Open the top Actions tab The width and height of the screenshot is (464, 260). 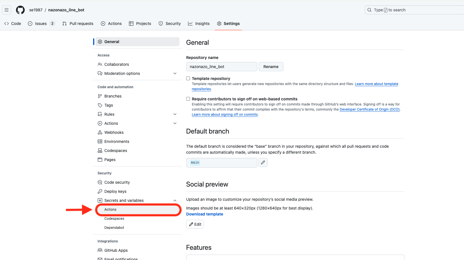click(x=111, y=24)
